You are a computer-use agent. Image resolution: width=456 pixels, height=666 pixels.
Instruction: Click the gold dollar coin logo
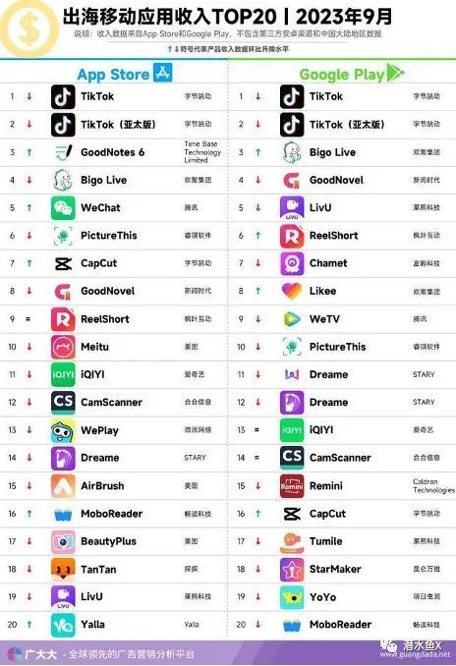pyautogui.click(x=28, y=28)
